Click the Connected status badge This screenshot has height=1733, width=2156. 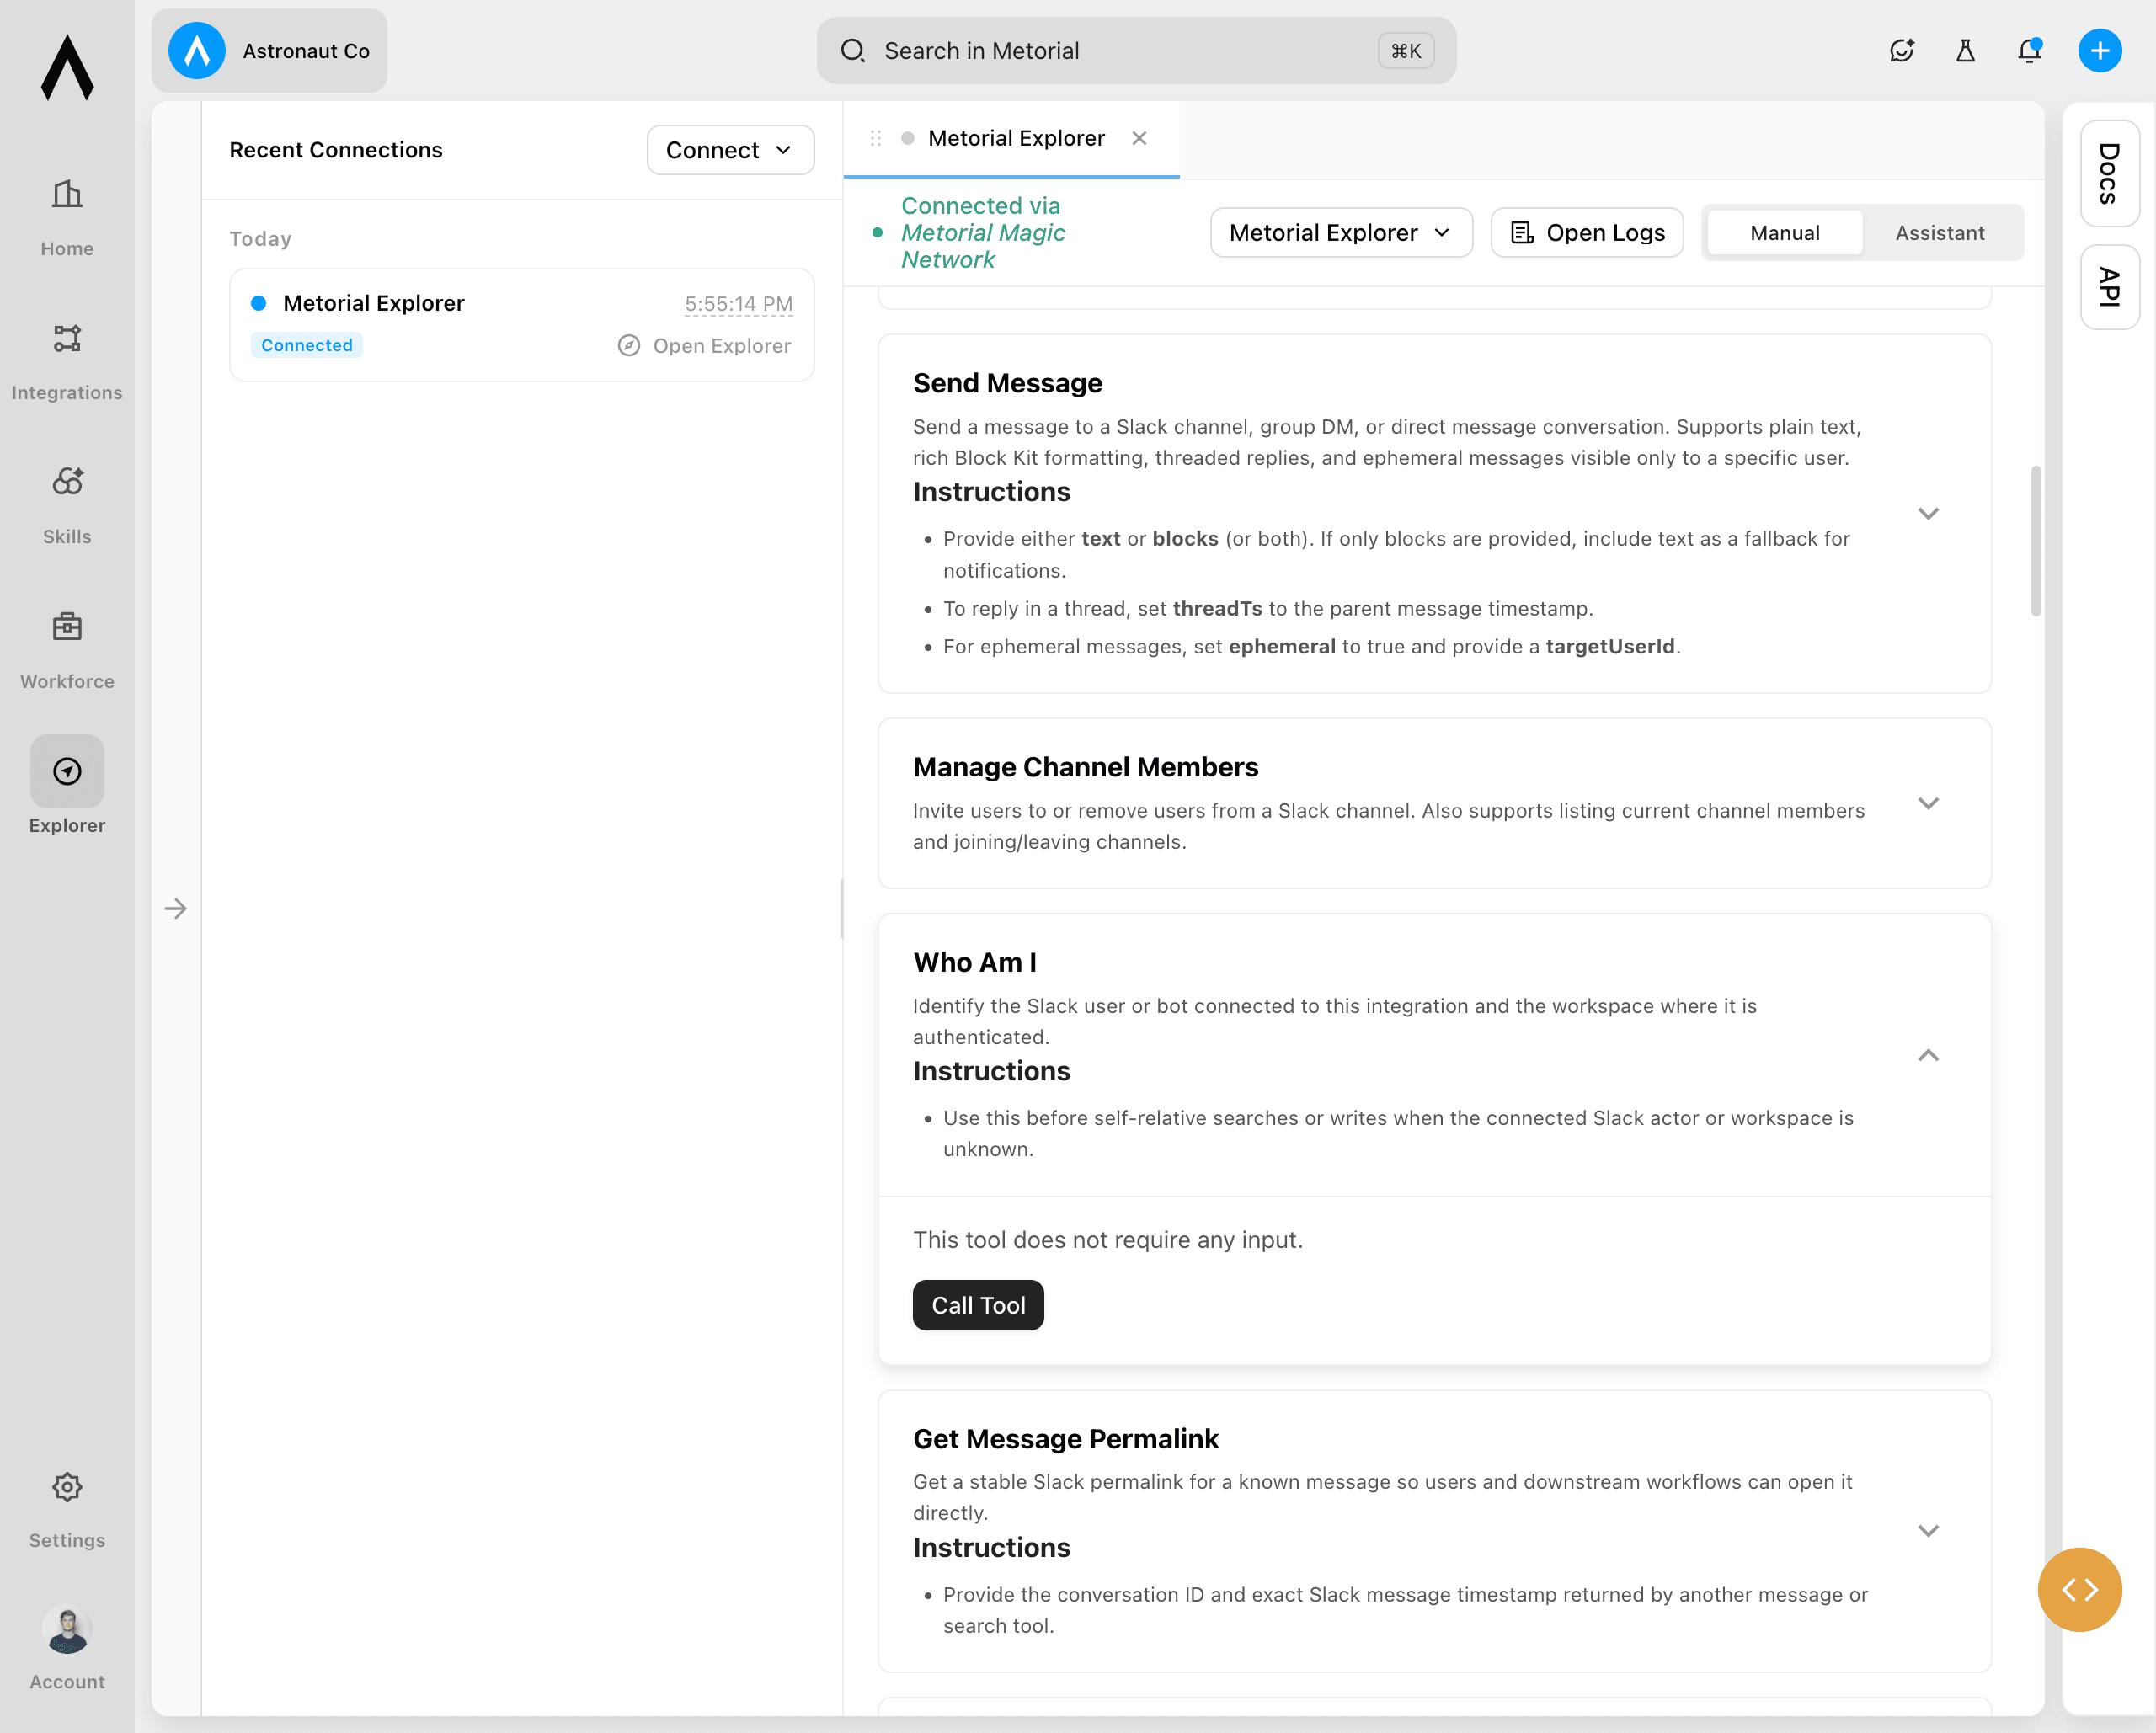coord(307,345)
